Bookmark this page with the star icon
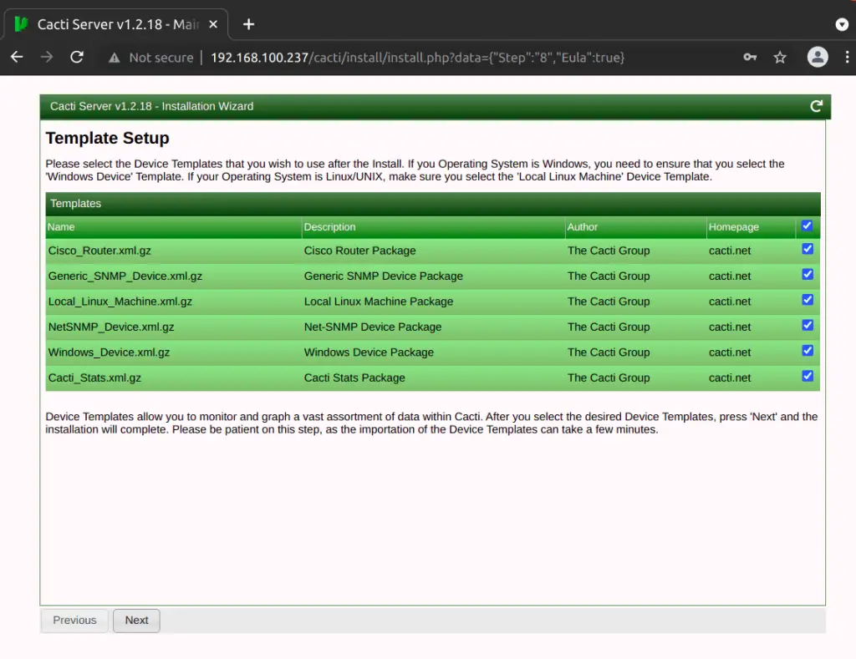 (x=779, y=58)
